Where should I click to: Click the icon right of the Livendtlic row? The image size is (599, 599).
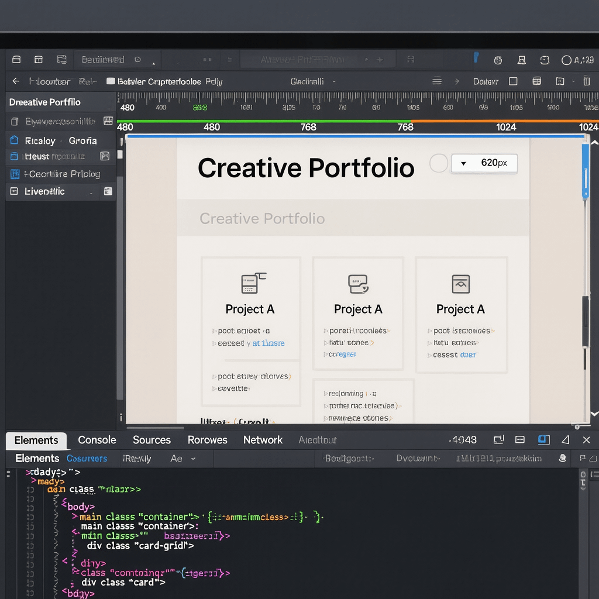coord(108,191)
